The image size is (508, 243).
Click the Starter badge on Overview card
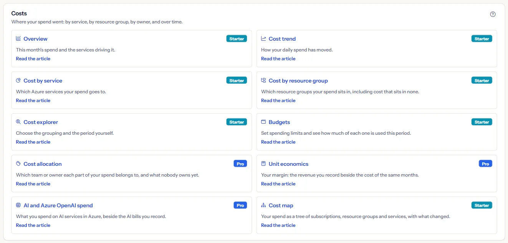tap(237, 39)
